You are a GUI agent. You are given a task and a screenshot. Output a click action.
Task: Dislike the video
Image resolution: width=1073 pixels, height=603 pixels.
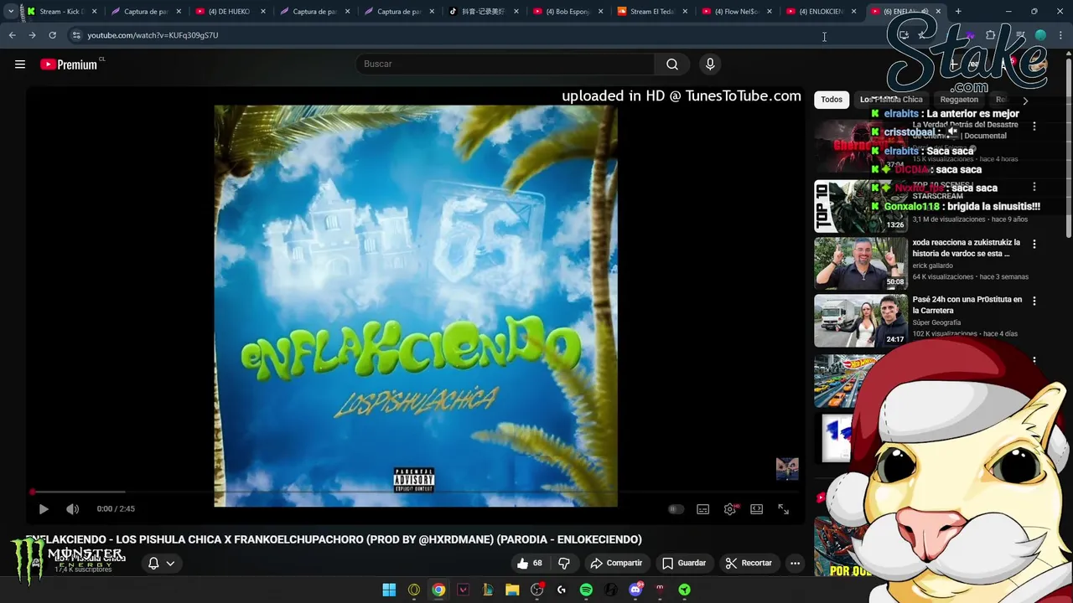click(564, 563)
